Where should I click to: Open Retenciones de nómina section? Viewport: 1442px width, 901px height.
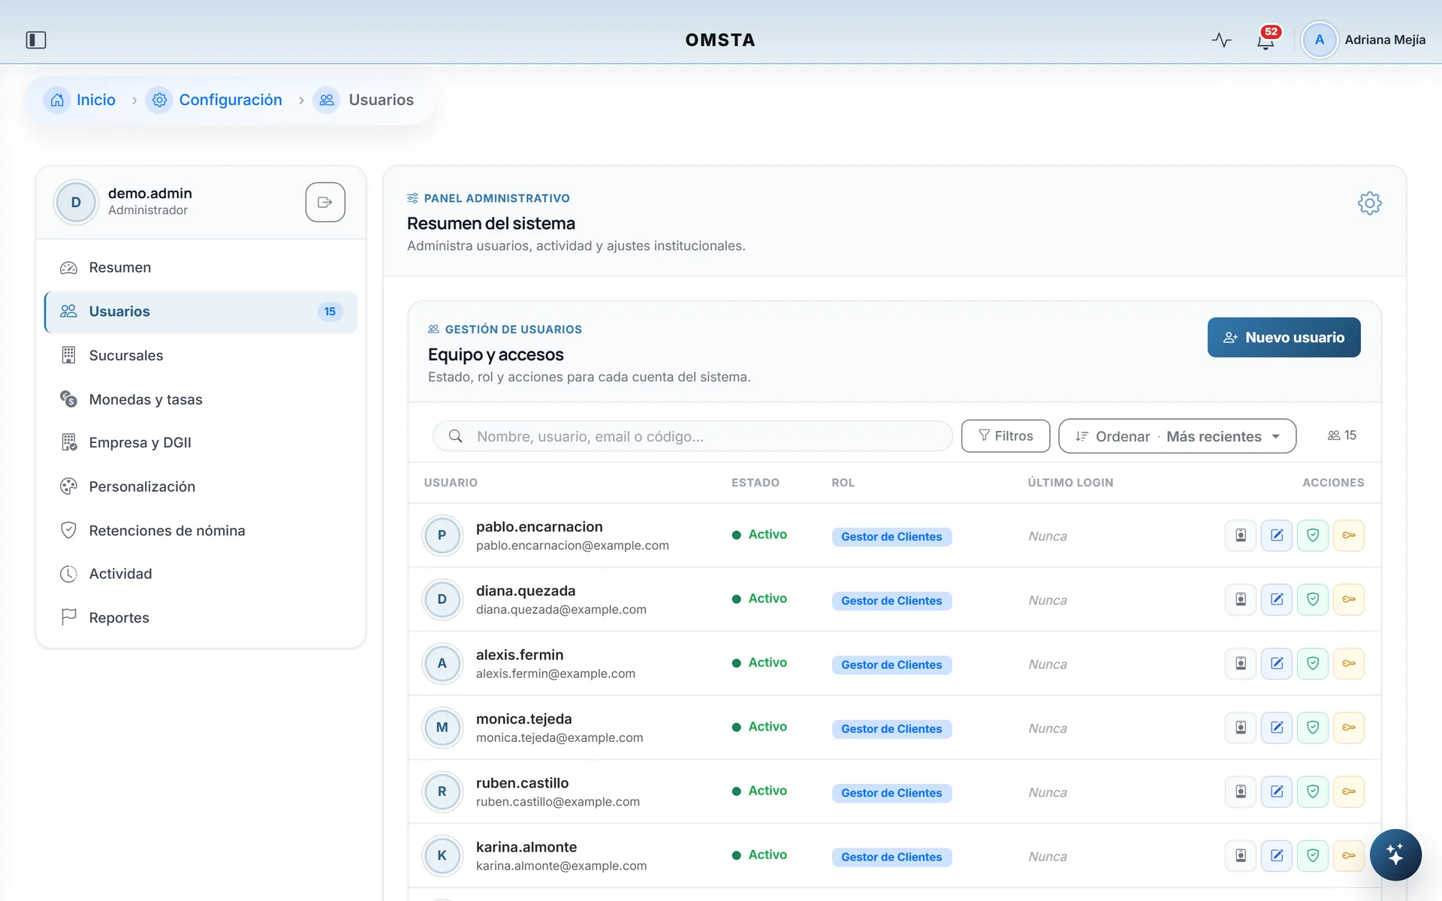pos(201,531)
